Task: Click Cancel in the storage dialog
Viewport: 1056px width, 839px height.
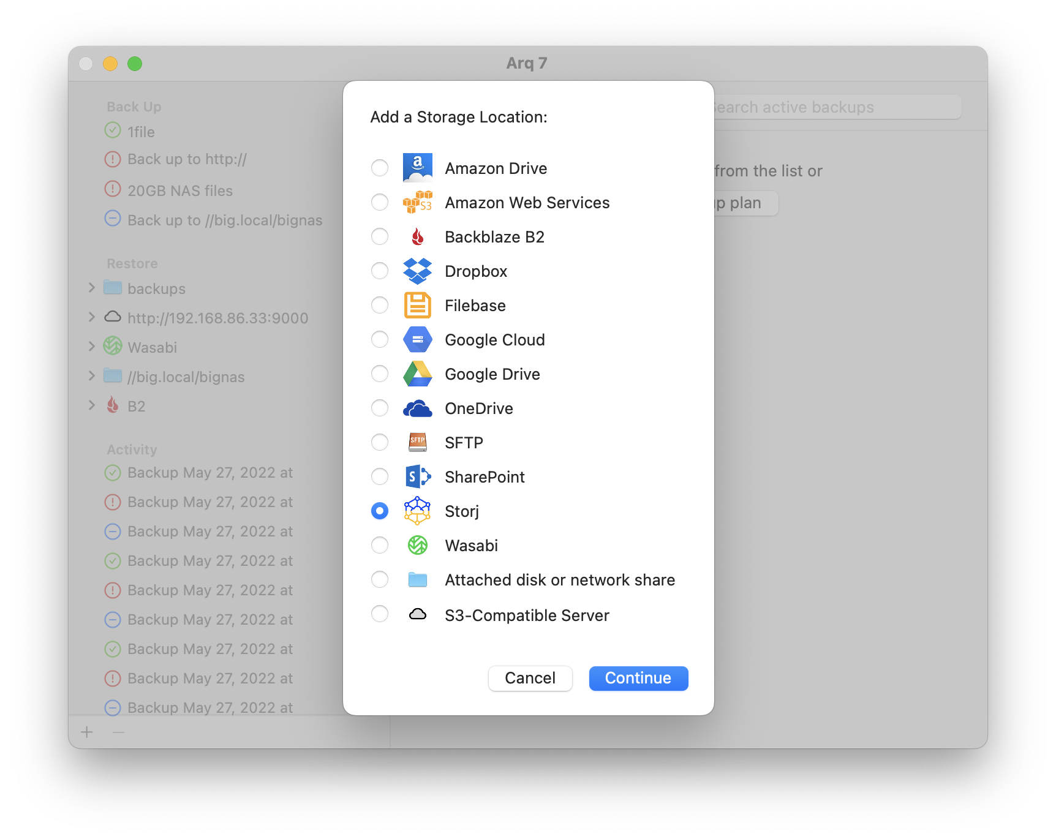Action: pos(530,679)
